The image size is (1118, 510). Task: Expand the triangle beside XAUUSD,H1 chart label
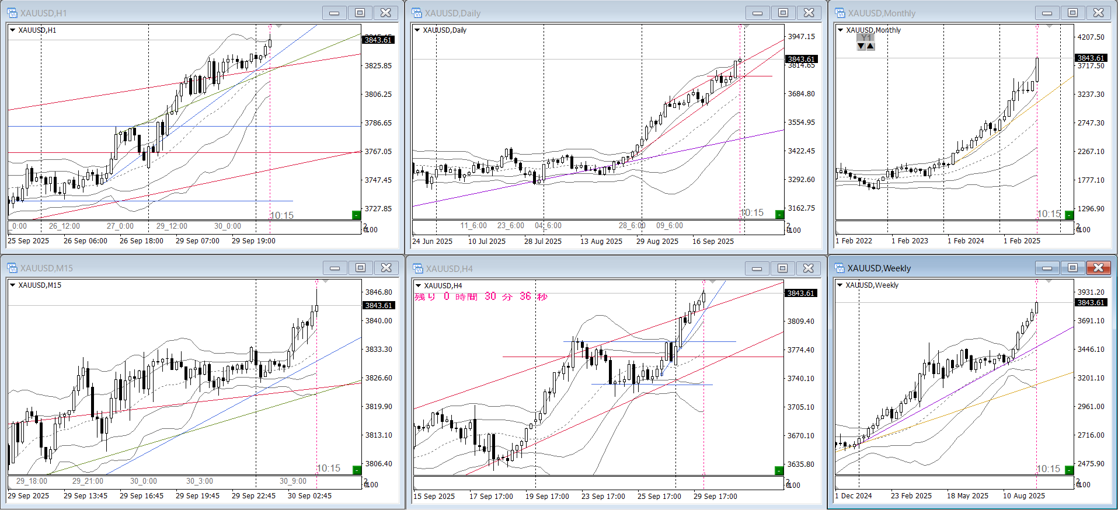pos(12,30)
